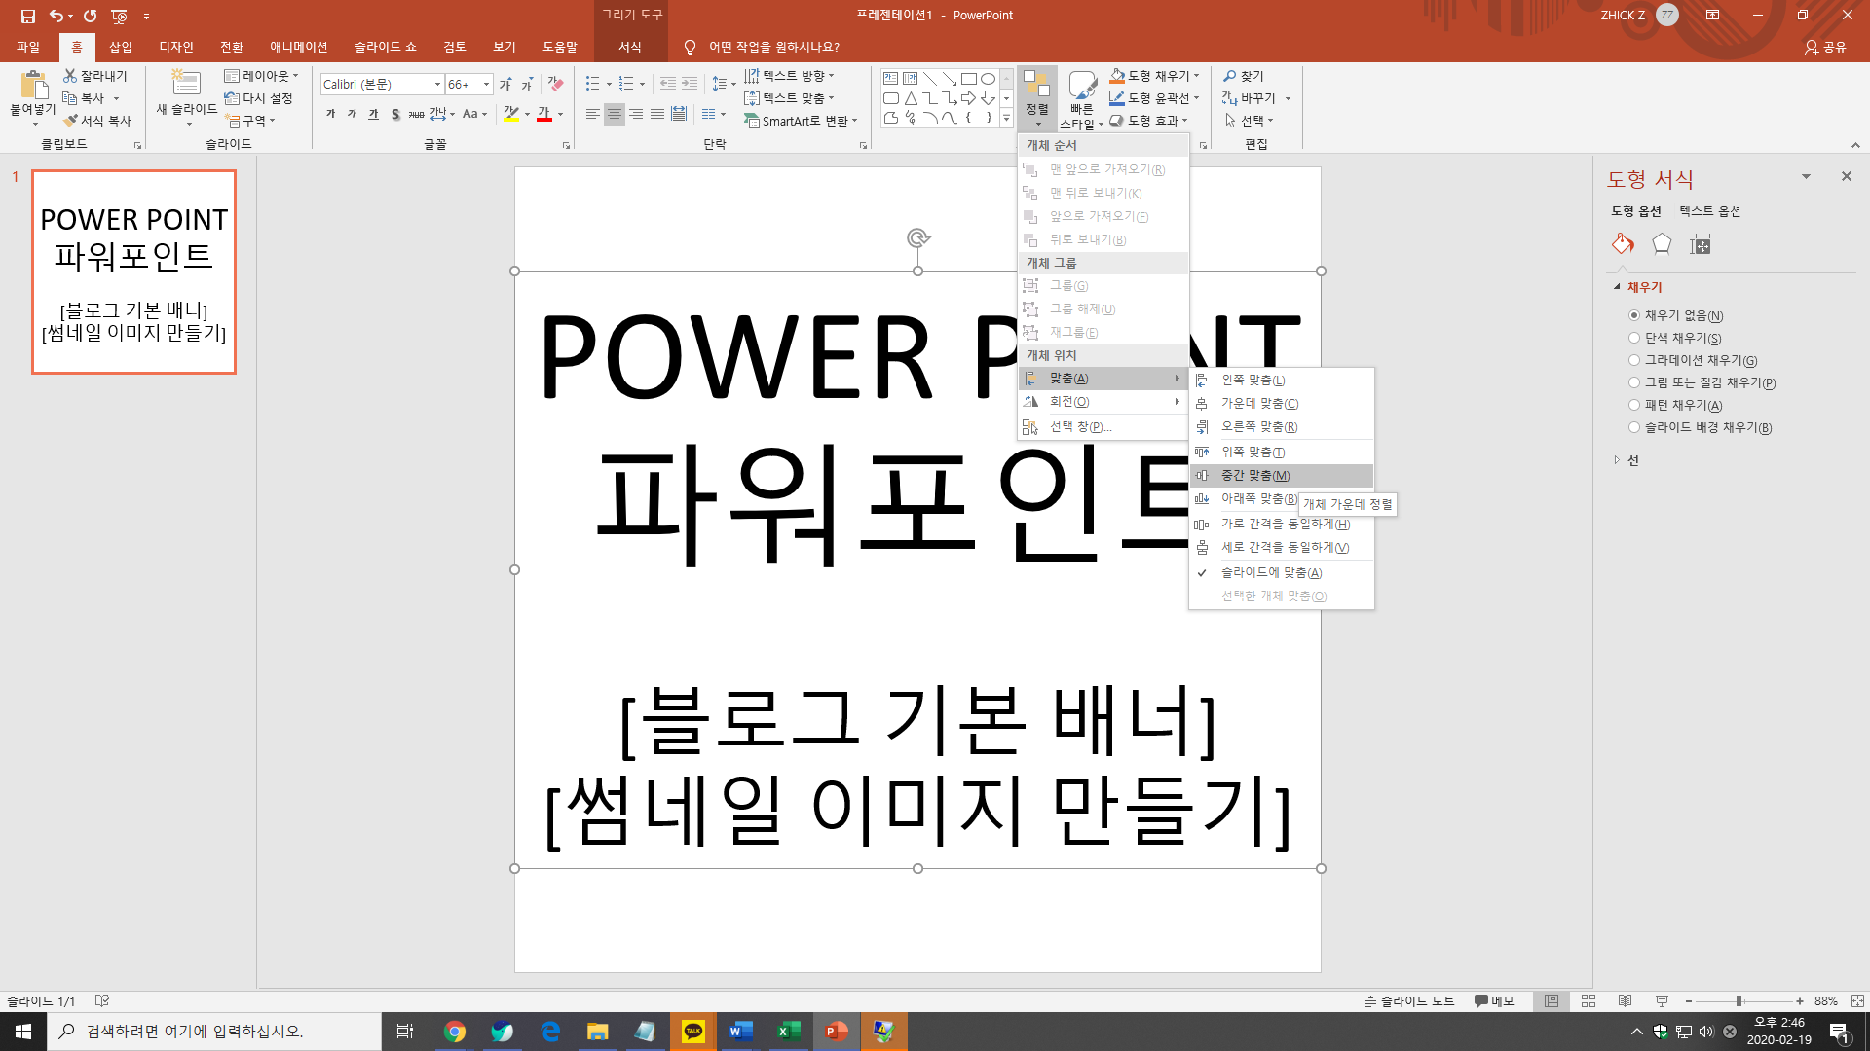This screenshot has height=1051, width=1870.
Task: Click Quick Styles (빠른 스타일) button
Action: click(1081, 100)
